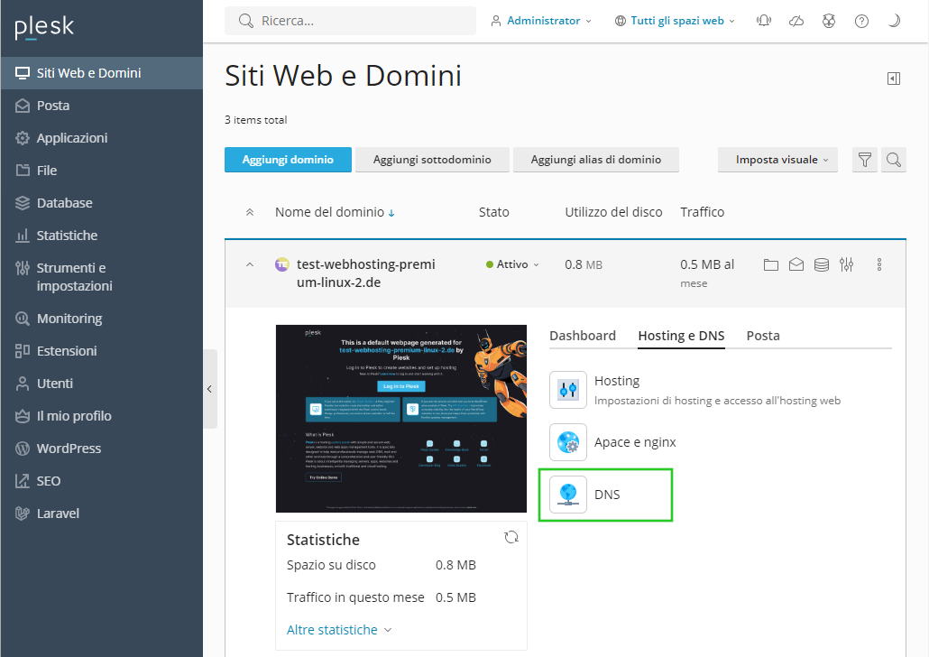Click Aggiungi sottodominio button
Image resolution: width=929 pixels, height=657 pixels.
click(432, 160)
